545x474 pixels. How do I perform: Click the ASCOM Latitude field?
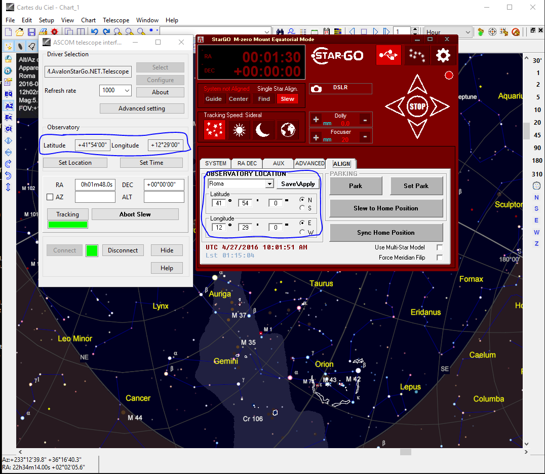(93, 145)
